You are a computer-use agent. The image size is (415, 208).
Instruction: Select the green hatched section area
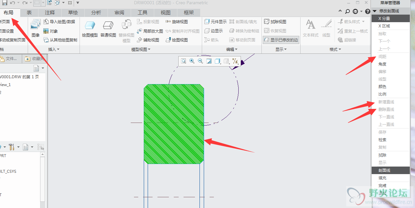click(x=174, y=124)
